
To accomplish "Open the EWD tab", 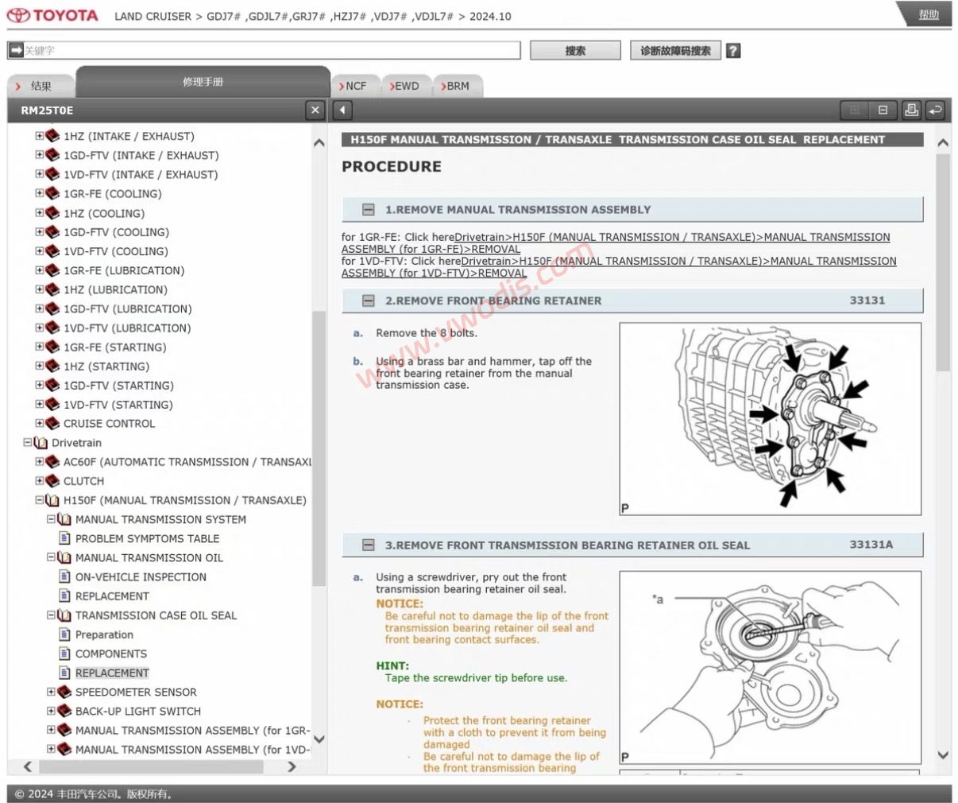I will [404, 86].
